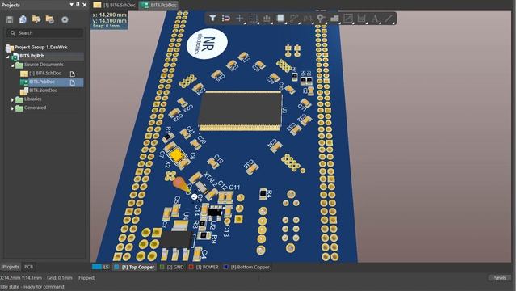Open the Panels button
517x291 pixels.
[499, 278]
